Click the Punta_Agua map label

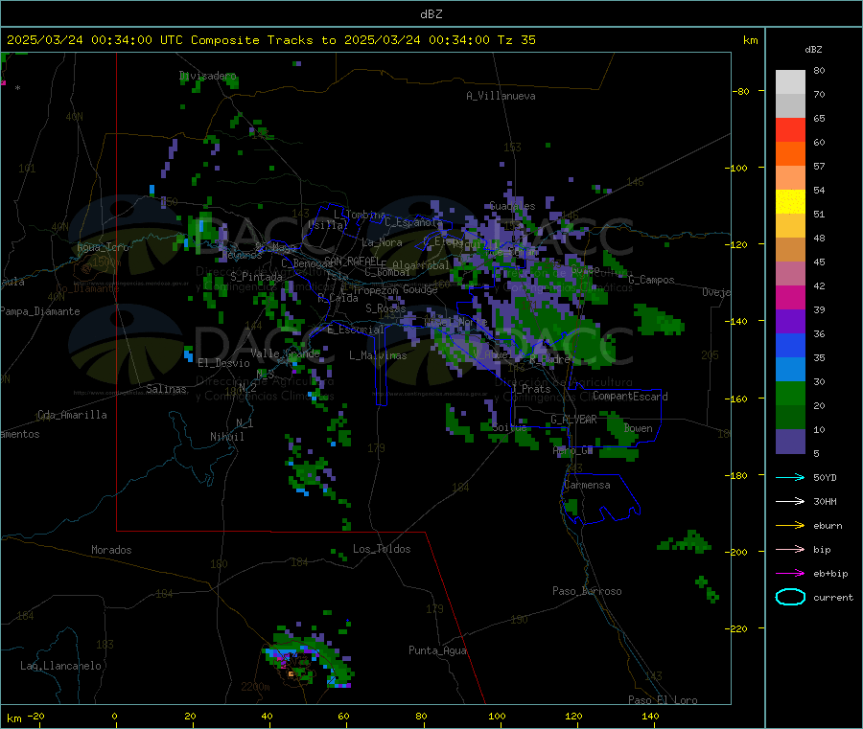(x=437, y=650)
